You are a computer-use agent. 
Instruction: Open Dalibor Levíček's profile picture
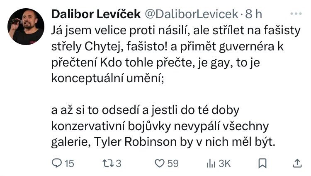click(x=26, y=26)
